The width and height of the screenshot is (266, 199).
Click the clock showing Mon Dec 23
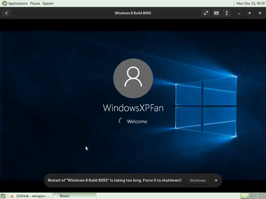250,3
